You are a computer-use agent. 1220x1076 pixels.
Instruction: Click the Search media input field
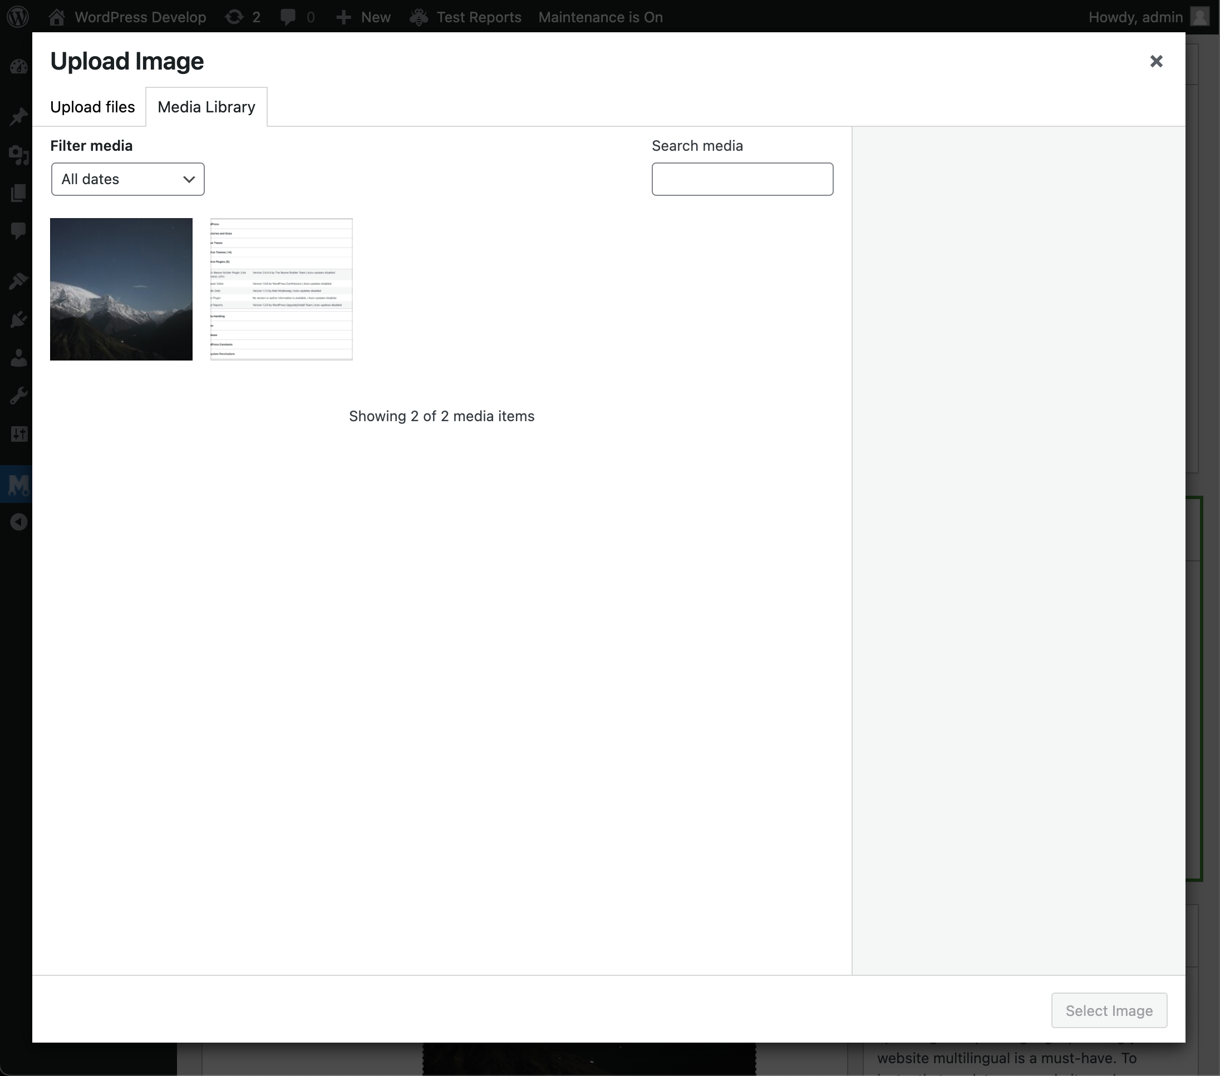coord(742,179)
